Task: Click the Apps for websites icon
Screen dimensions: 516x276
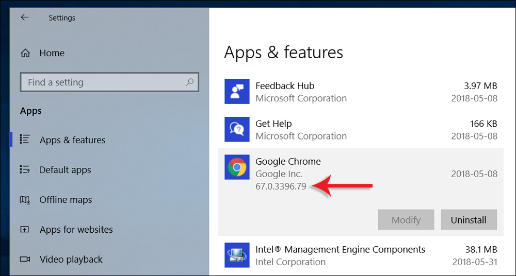Action: 24,229
